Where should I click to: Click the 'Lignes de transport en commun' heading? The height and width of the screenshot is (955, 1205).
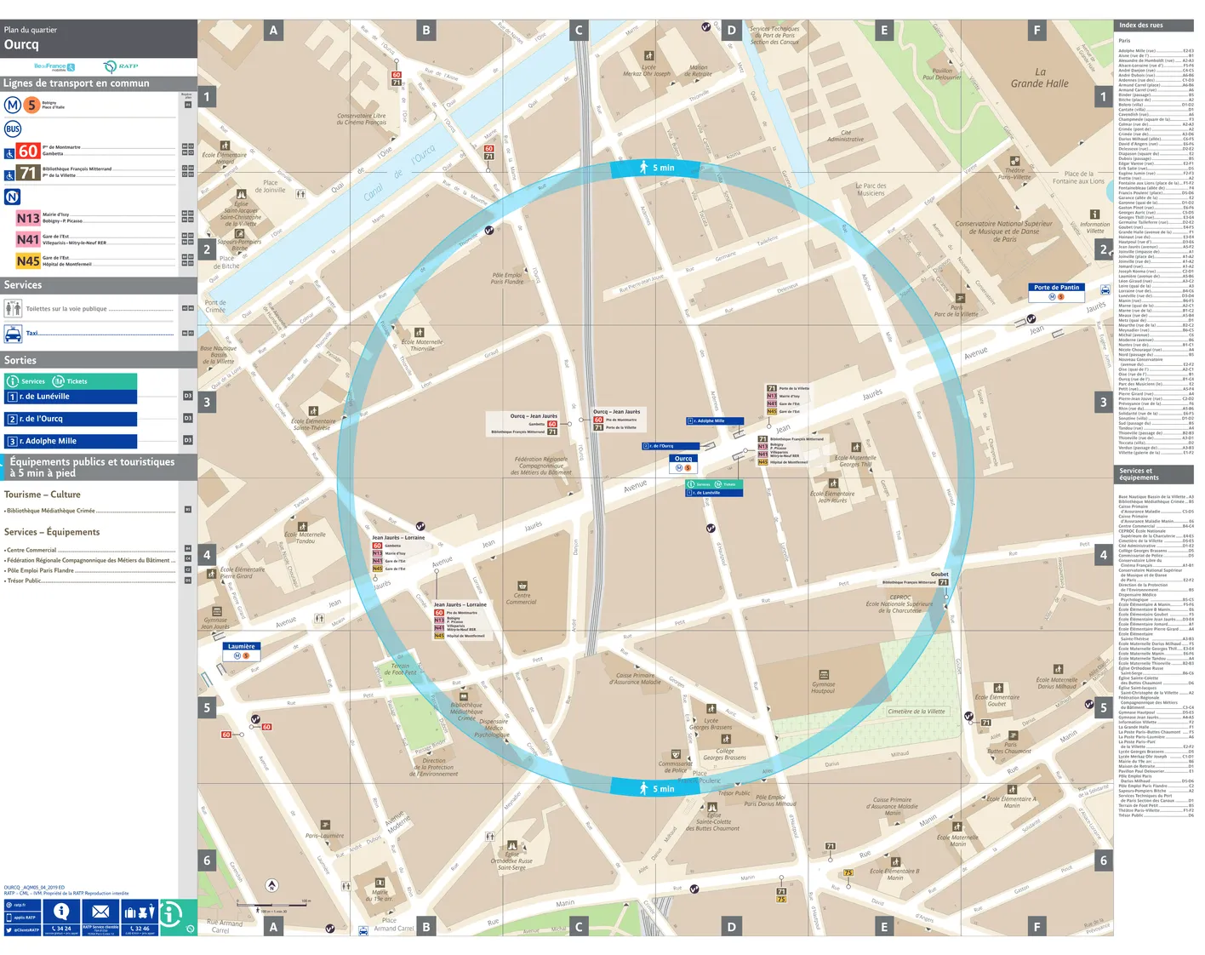77,83
